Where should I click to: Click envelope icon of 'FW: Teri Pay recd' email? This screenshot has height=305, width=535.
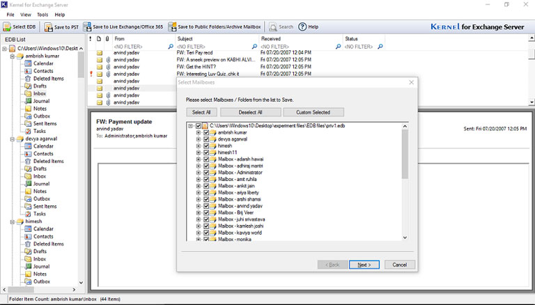[x=100, y=53]
